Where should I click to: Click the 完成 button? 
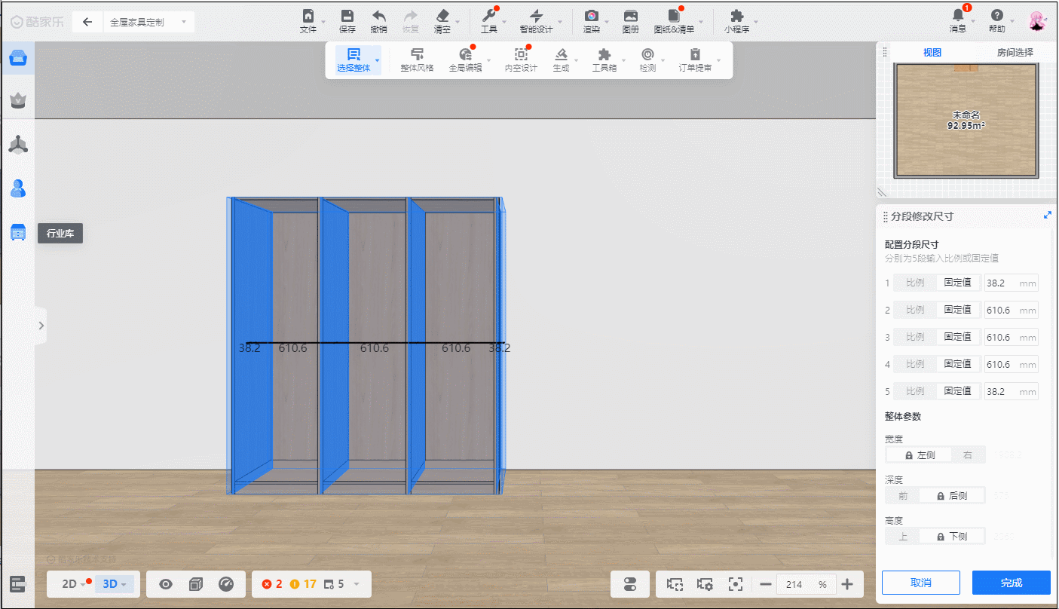point(1011,583)
